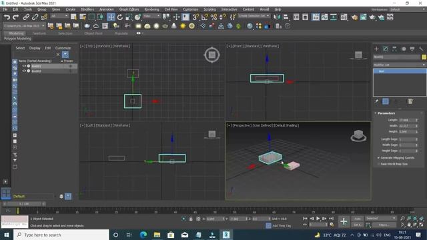Click the Polygon Modeling panel label
Image resolution: width=427 pixels, height=240 pixels.
pyautogui.click(x=18, y=39)
